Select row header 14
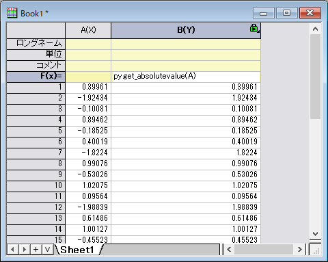Screen dimensions: 328x262 point(36,230)
